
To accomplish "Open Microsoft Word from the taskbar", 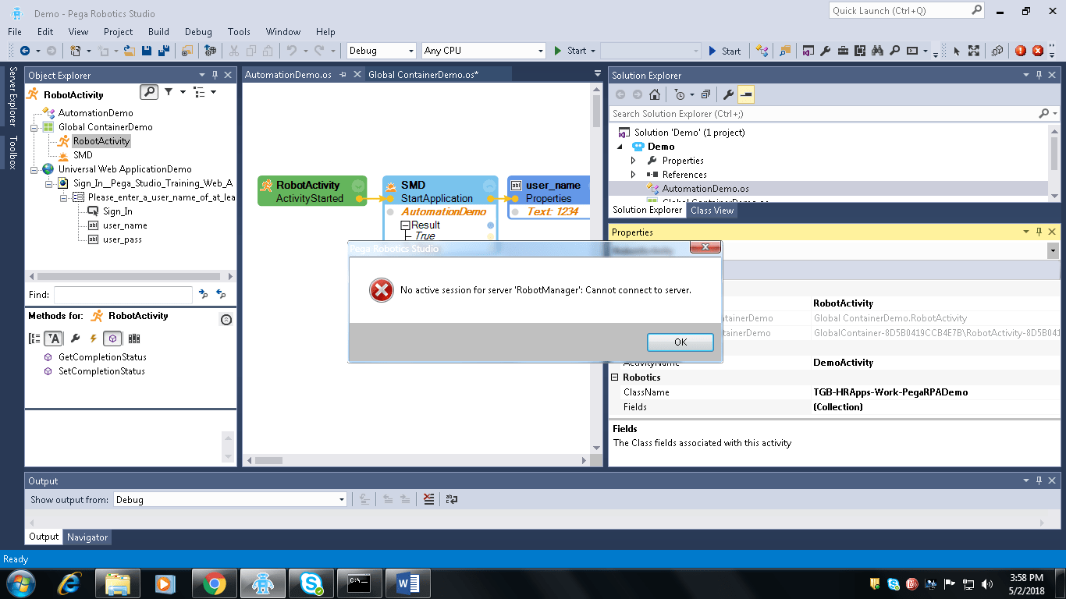I will pyautogui.click(x=408, y=583).
